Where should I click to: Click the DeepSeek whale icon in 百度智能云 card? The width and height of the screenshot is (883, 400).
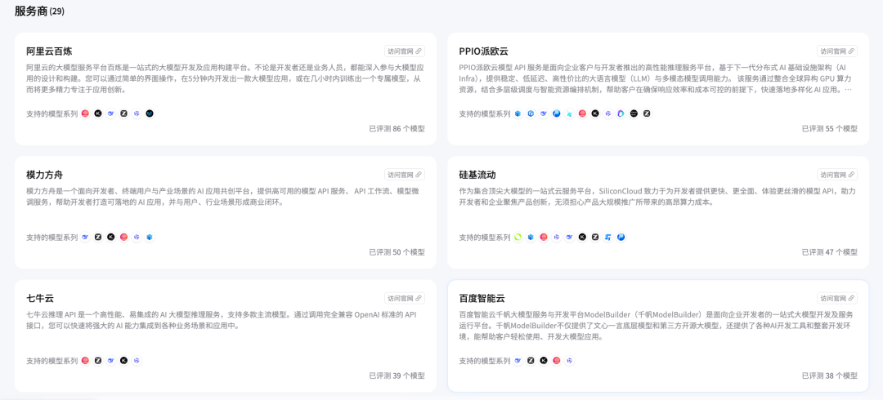518,361
